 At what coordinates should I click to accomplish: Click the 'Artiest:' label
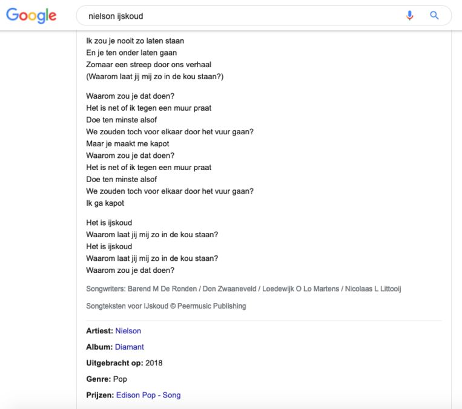click(99, 331)
